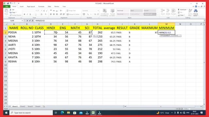Screen dimensions: 209x117
Task: Open File Explorer from taskbar
Action: [x=69, y=113]
